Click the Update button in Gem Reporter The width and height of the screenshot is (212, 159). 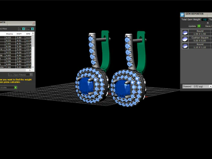pos(192,26)
